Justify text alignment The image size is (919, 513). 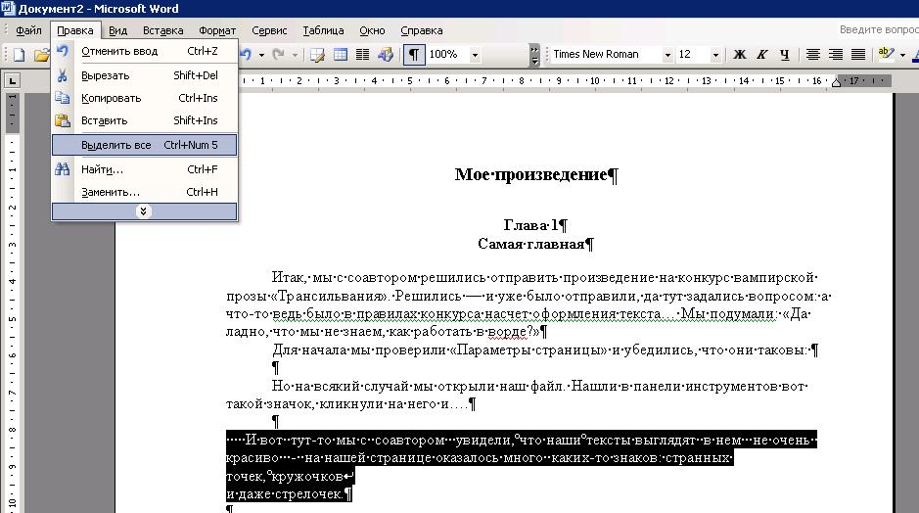[858, 55]
